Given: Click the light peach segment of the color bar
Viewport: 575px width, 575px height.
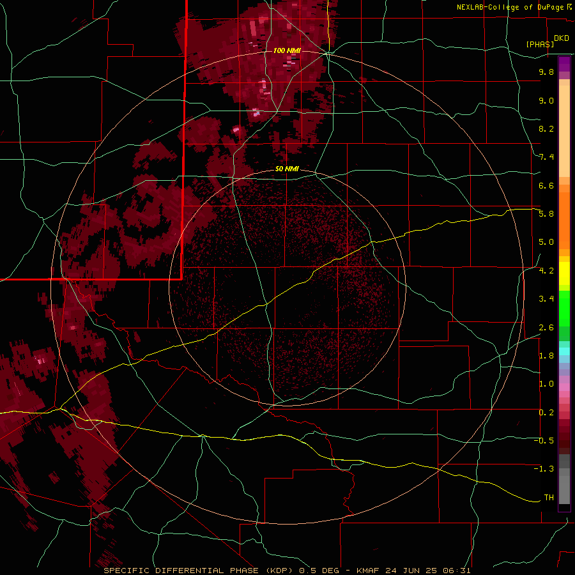Looking at the screenshot, I should coord(564,131).
